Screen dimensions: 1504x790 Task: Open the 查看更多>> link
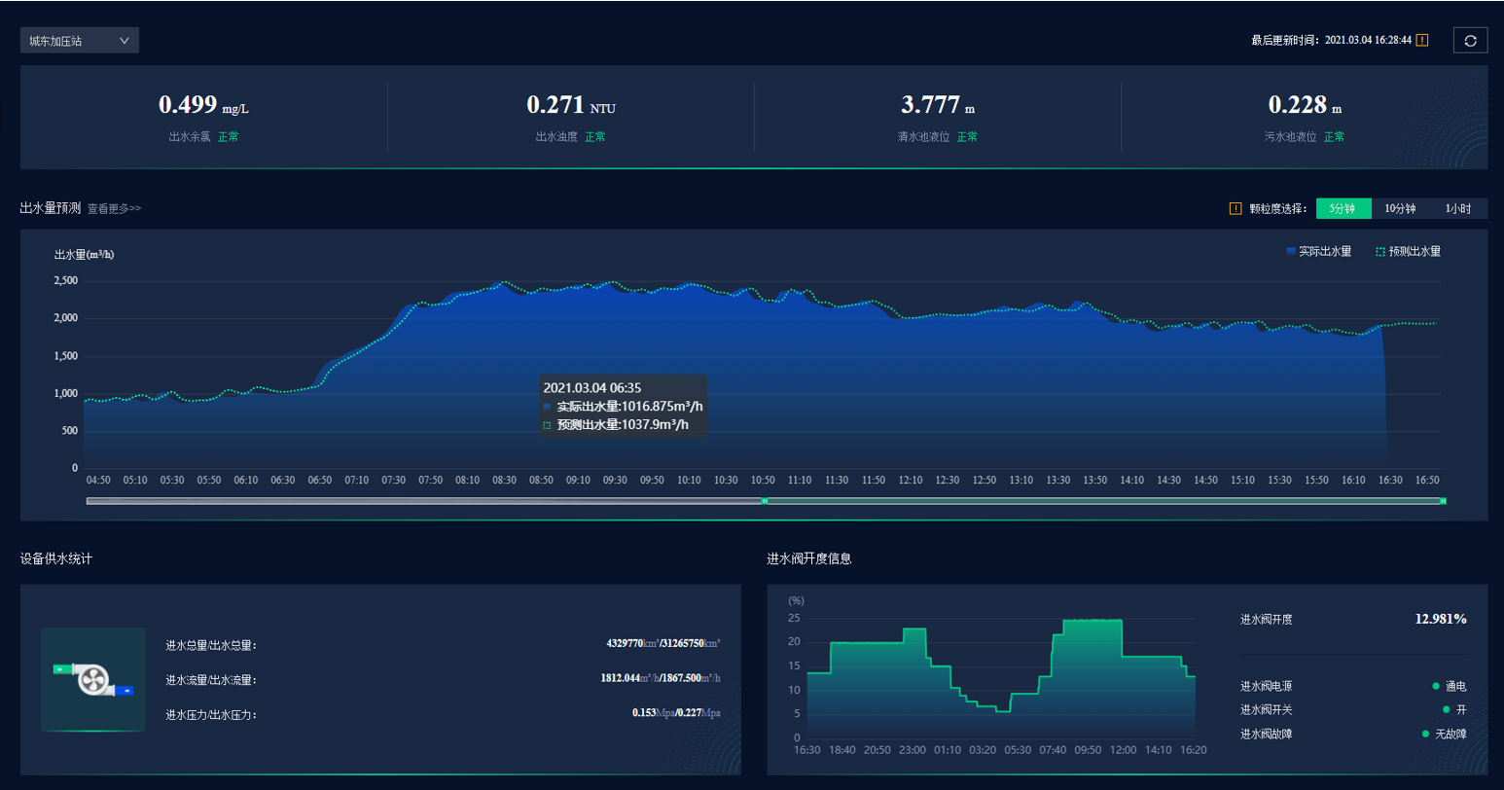[x=114, y=208]
